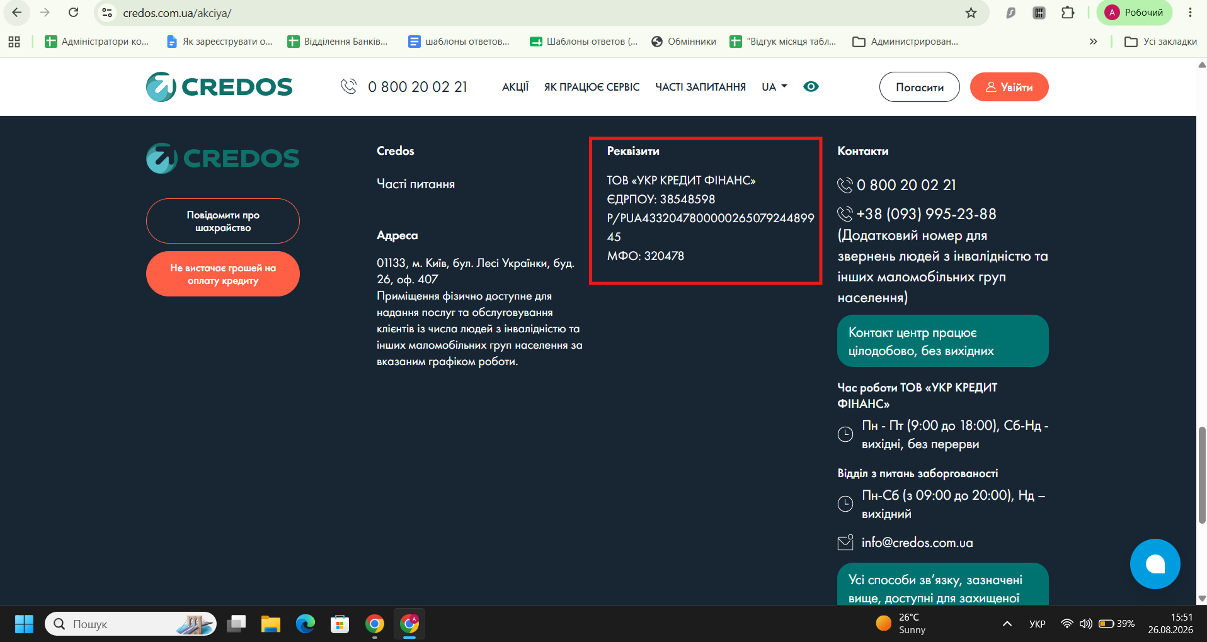The height and width of the screenshot is (642, 1207).
Task: Open the Усі закладки folder
Action: (1161, 42)
